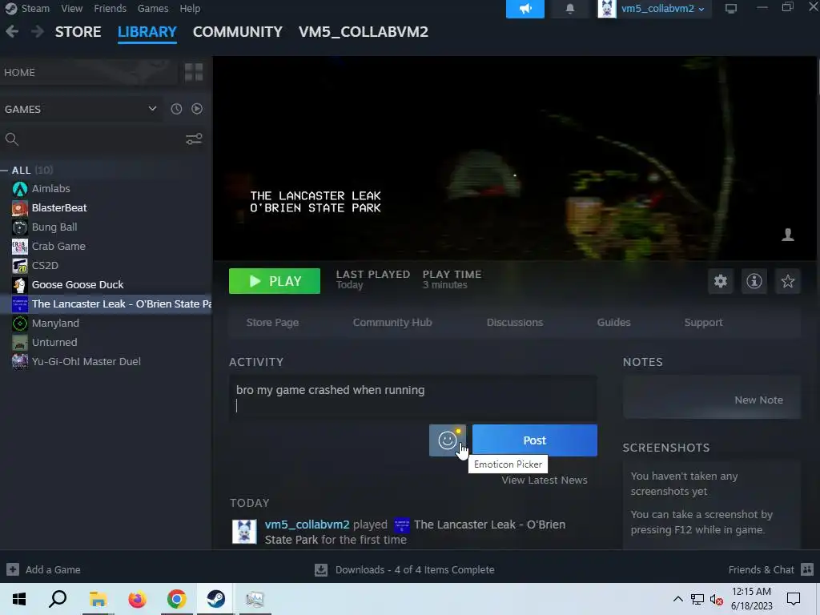The width and height of the screenshot is (820, 615).
Task: Click the activity post text box
Action: (x=412, y=398)
